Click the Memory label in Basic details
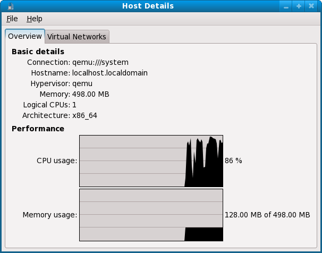Screen dimensions: 322x253 pos(55,94)
